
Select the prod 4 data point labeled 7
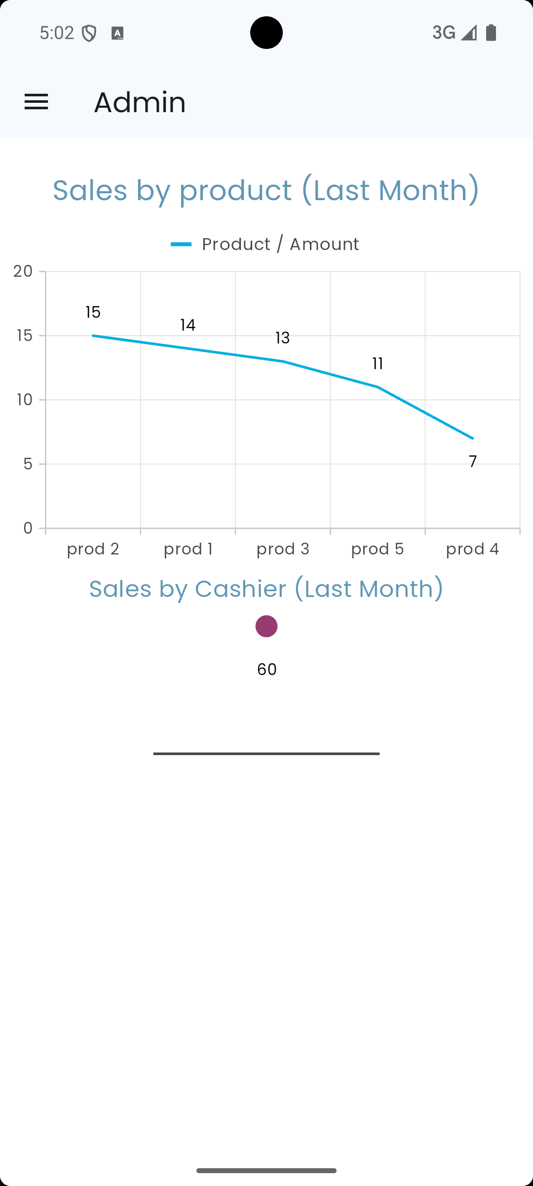tap(472, 438)
